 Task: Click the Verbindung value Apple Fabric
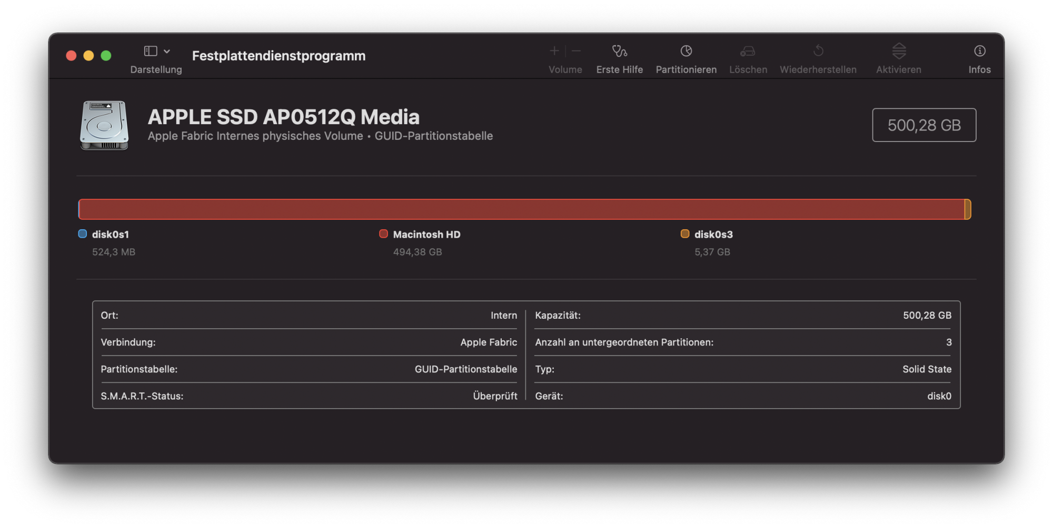tap(489, 342)
